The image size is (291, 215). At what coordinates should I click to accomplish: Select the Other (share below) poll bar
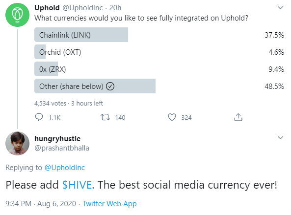tap(95, 86)
